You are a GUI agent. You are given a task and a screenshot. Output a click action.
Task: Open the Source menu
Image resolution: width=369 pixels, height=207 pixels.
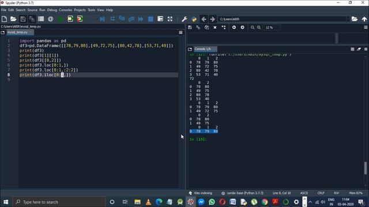coord(32,10)
